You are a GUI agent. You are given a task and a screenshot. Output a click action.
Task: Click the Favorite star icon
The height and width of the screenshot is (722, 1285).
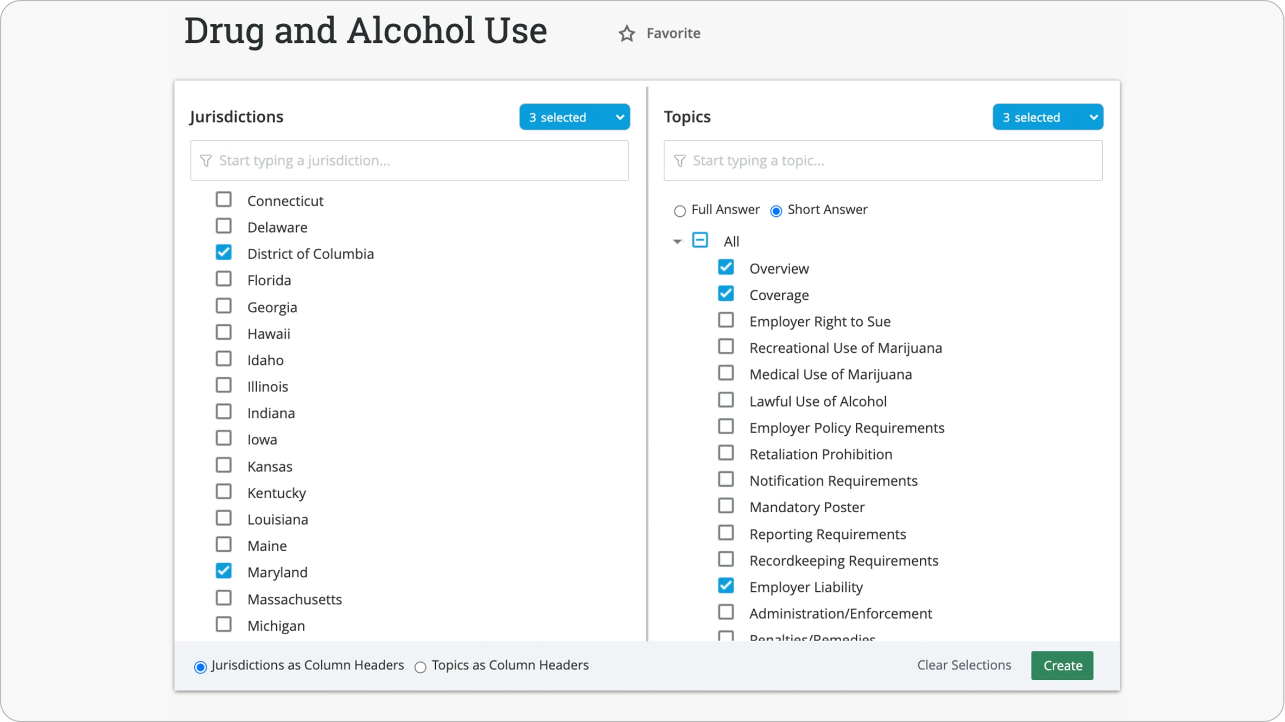[x=627, y=34]
